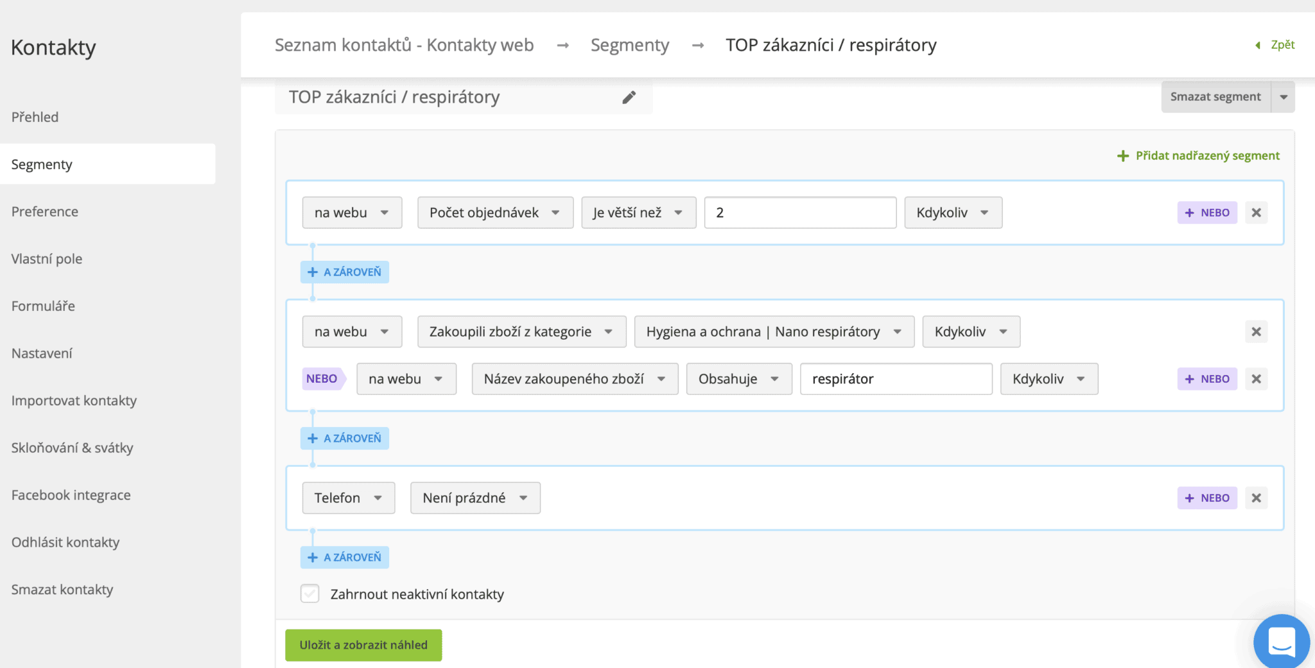Click Přidat nadřazený segment link
Image resolution: width=1315 pixels, height=668 pixels.
tap(1199, 155)
